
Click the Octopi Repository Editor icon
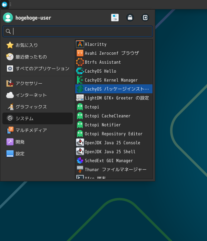pos(80,134)
